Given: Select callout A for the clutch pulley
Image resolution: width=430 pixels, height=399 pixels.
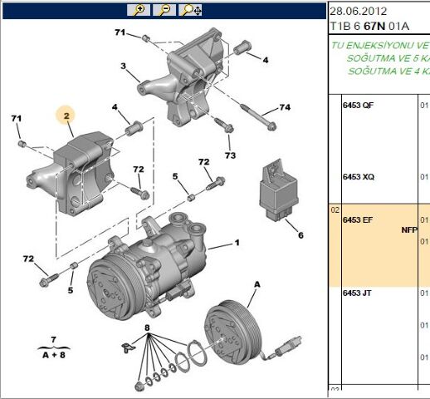Looking at the screenshot, I should [x=257, y=284].
